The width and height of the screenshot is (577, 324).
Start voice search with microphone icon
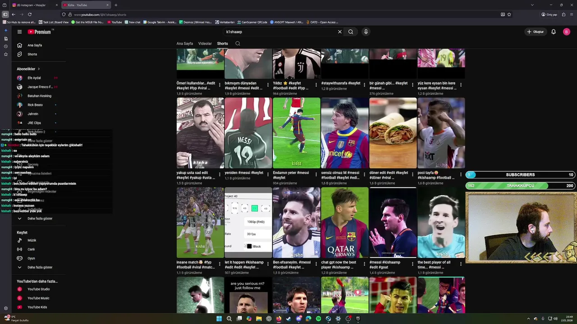366,32
